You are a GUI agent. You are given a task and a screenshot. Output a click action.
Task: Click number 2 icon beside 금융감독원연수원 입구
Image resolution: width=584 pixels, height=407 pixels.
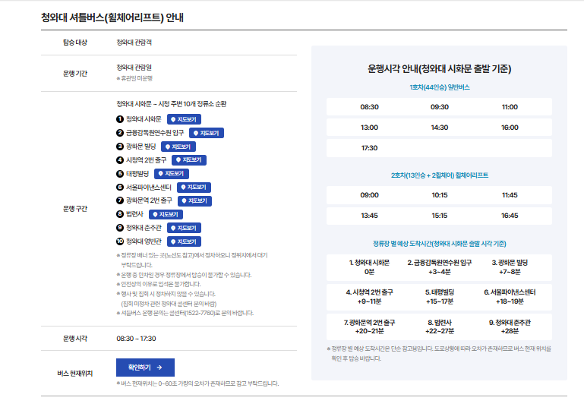tap(120, 133)
